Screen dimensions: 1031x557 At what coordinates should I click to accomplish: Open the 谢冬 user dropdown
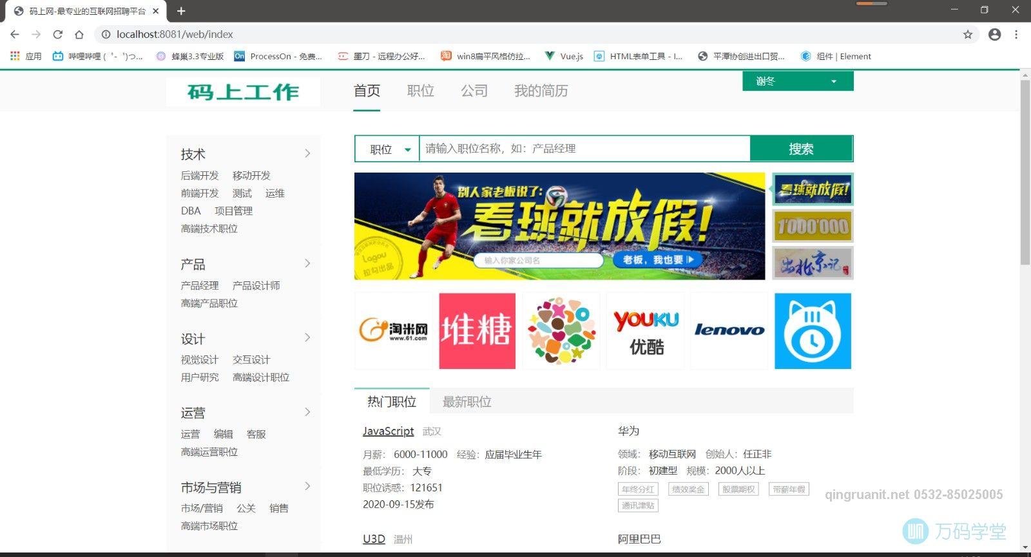click(798, 81)
